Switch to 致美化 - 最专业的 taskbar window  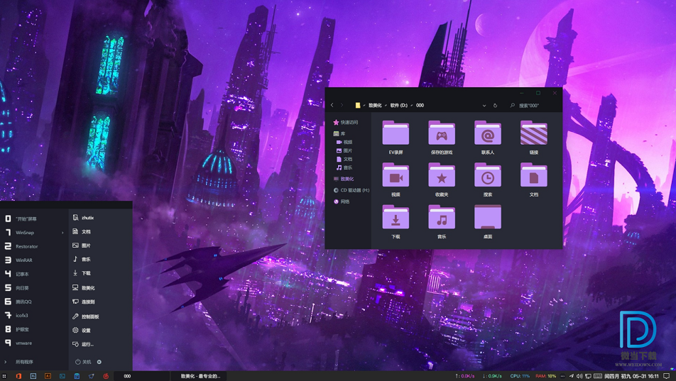[x=199, y=376]
